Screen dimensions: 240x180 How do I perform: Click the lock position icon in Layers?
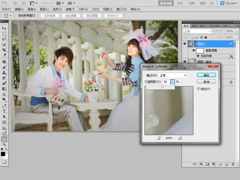pyautogui.click(x=201, y=37)
